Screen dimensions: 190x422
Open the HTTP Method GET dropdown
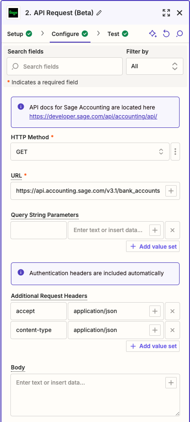pos(90,152)
